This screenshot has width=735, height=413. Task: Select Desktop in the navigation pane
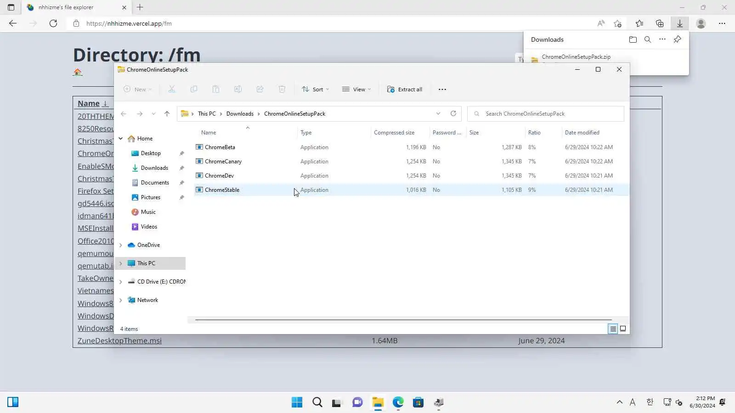151,153
